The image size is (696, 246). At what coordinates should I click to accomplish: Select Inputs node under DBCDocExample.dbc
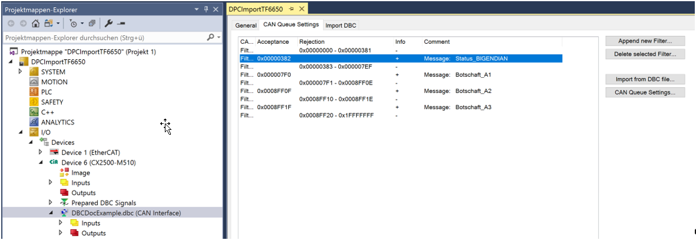[x=91, y=223]
